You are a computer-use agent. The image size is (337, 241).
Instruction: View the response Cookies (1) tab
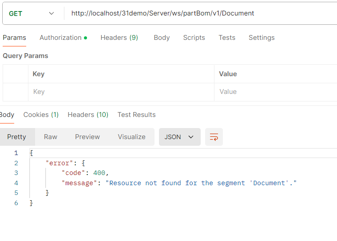(x=41, y=115)
